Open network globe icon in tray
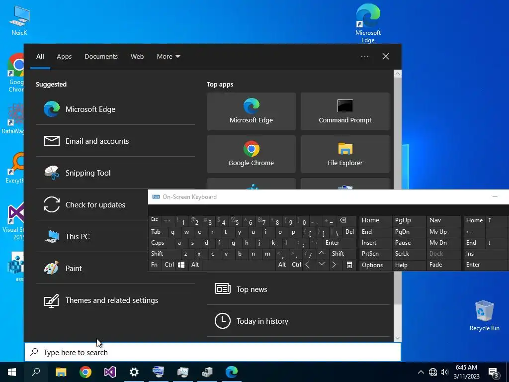The width and height of the screenshot is (509, 382). tap(433, 372)
